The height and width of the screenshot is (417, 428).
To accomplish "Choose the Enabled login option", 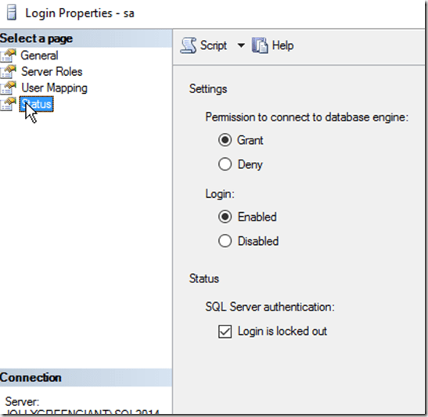I will [x=225, y=217].
